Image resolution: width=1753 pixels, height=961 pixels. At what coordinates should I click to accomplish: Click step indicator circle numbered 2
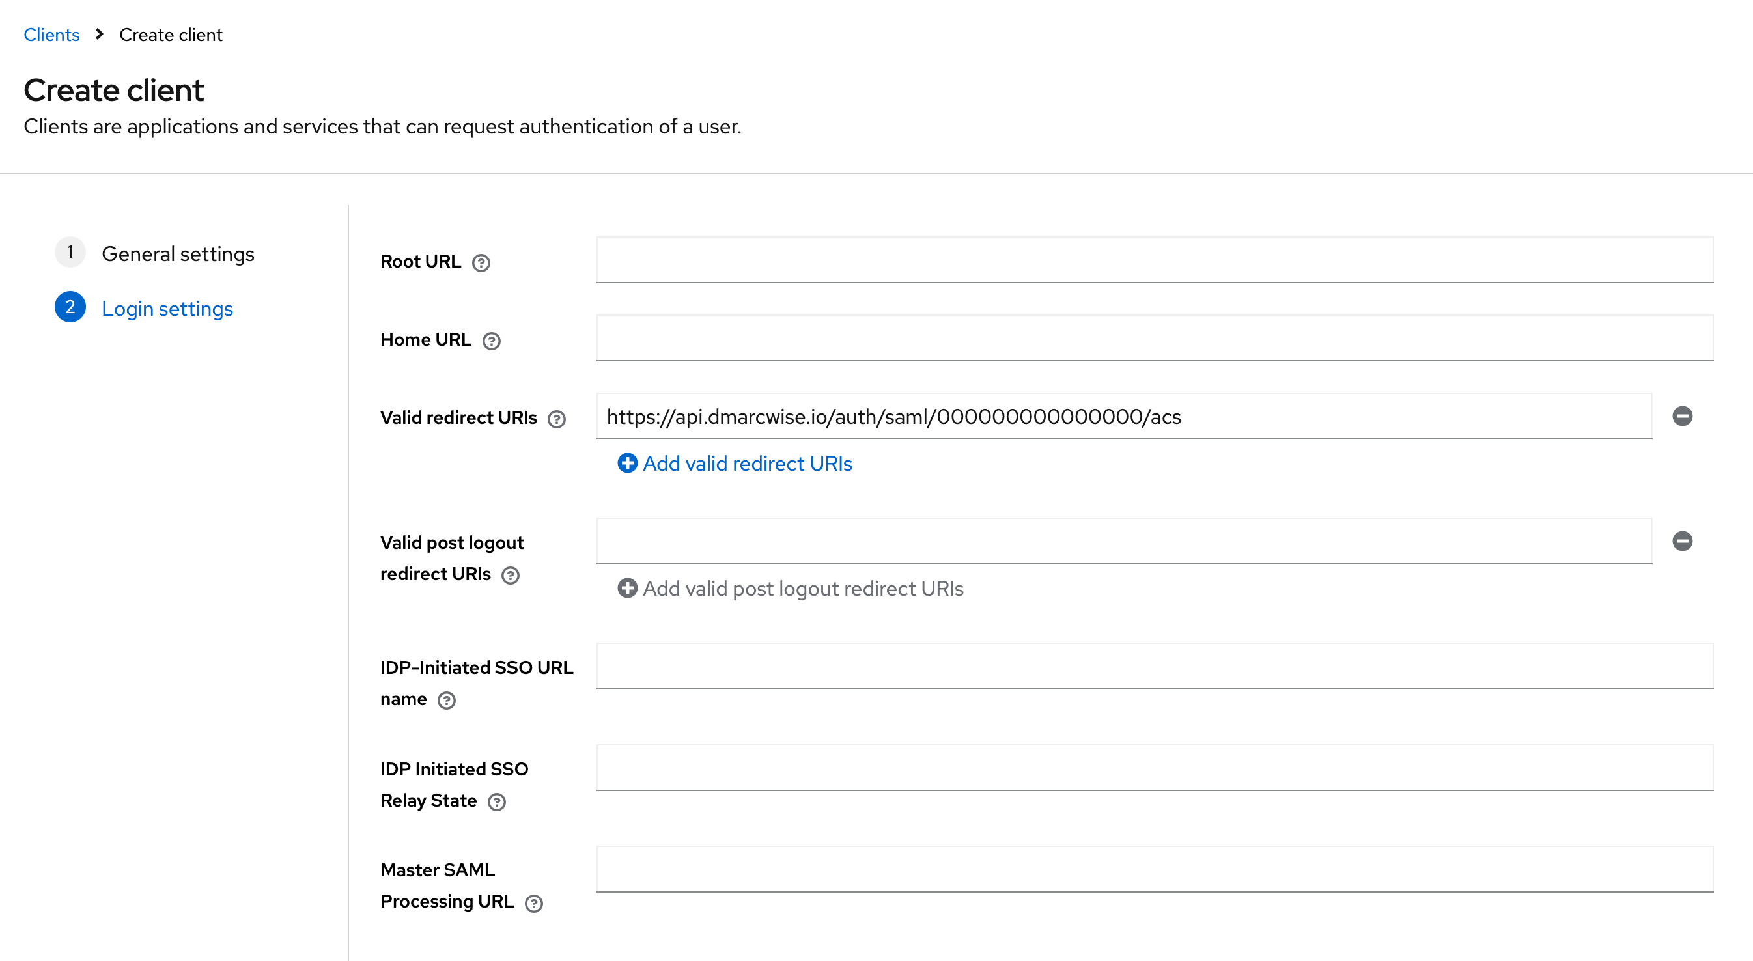tap(70, 307)
